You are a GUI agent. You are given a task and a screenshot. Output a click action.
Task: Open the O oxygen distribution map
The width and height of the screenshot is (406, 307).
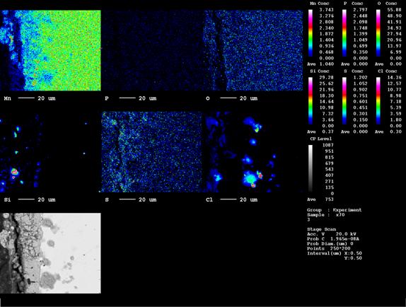pos(253,50)
